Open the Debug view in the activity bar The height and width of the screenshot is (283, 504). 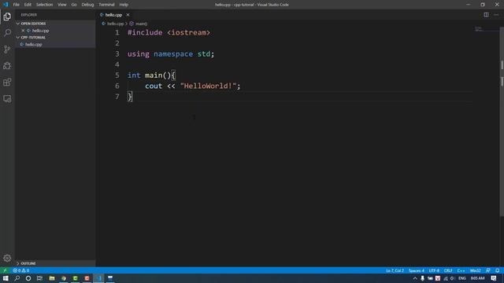pos(7,66)
